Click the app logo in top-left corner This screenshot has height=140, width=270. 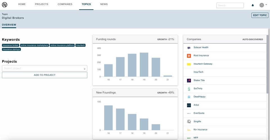tap(4, 5)
